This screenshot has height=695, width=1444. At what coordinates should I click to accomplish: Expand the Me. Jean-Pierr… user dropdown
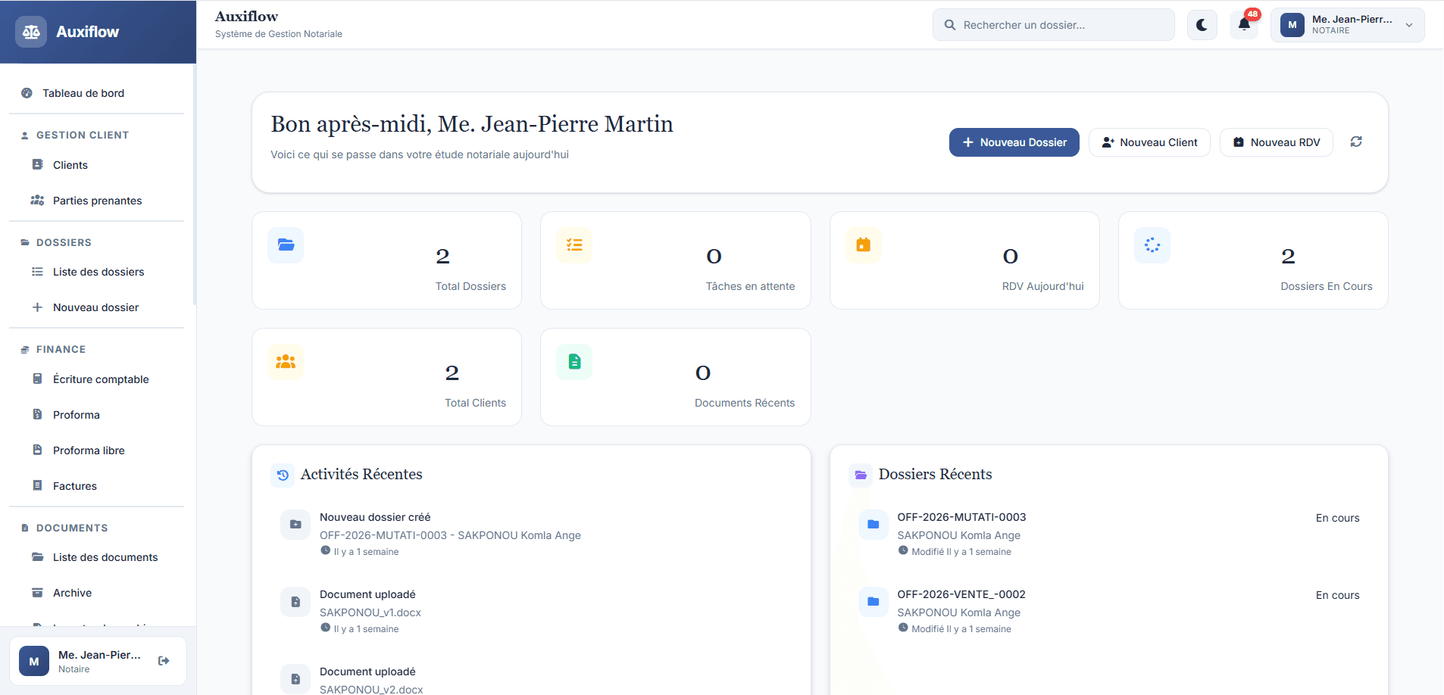pos(1347,25)
